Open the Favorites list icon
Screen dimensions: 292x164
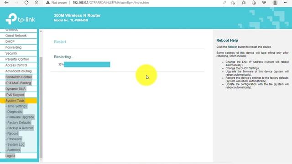[x=244, y=3]
